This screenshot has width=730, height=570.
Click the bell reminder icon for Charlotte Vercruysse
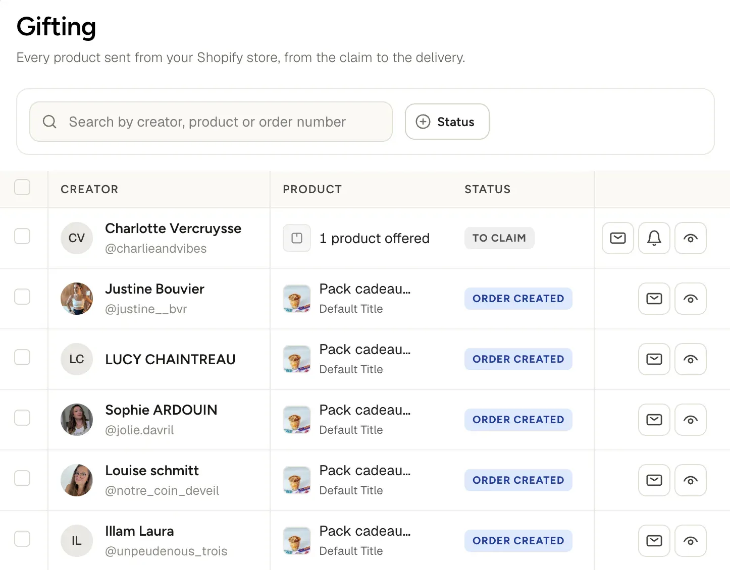[654, 238]
